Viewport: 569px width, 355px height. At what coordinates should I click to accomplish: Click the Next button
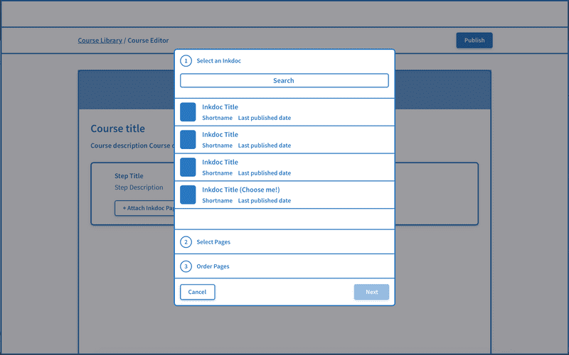point(371,292)
